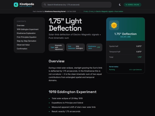Click the Kernel status label
This screenshot has width=155, height=116.
(114, 67)
